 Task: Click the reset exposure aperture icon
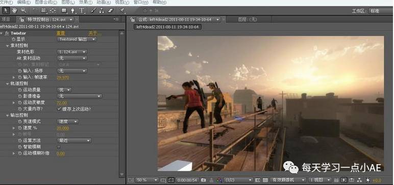coord(368,180)
